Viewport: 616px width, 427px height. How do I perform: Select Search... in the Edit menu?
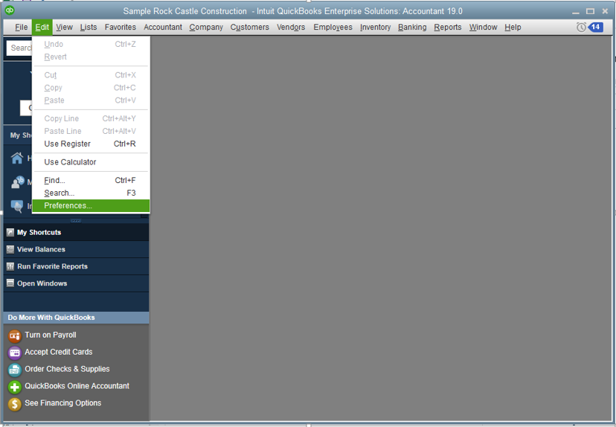pyautogui.click(x=91, y=193)
